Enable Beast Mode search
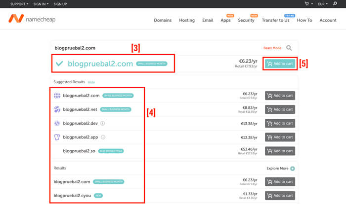This screenshot has height=204, width=346. [x=272, y=48]
